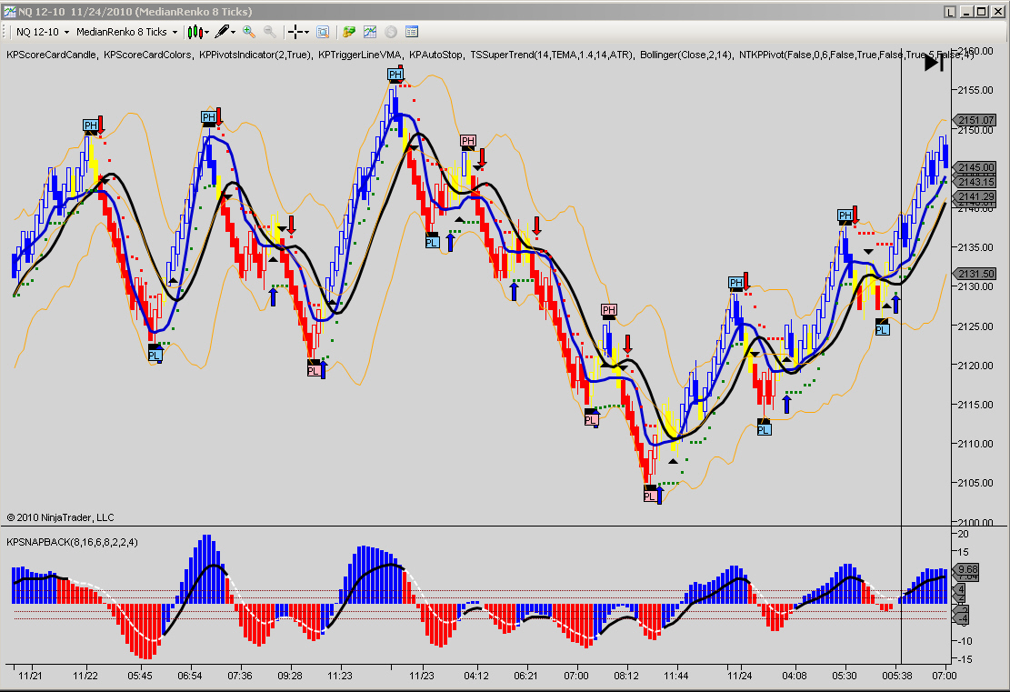
Task: Click the PH marker at the 2155 peak
Action: (395, 75)
